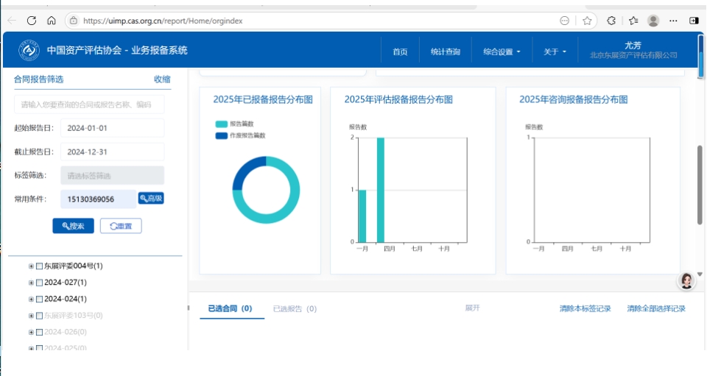Open the 综合设置 dropdown menu

click(502, 52)
